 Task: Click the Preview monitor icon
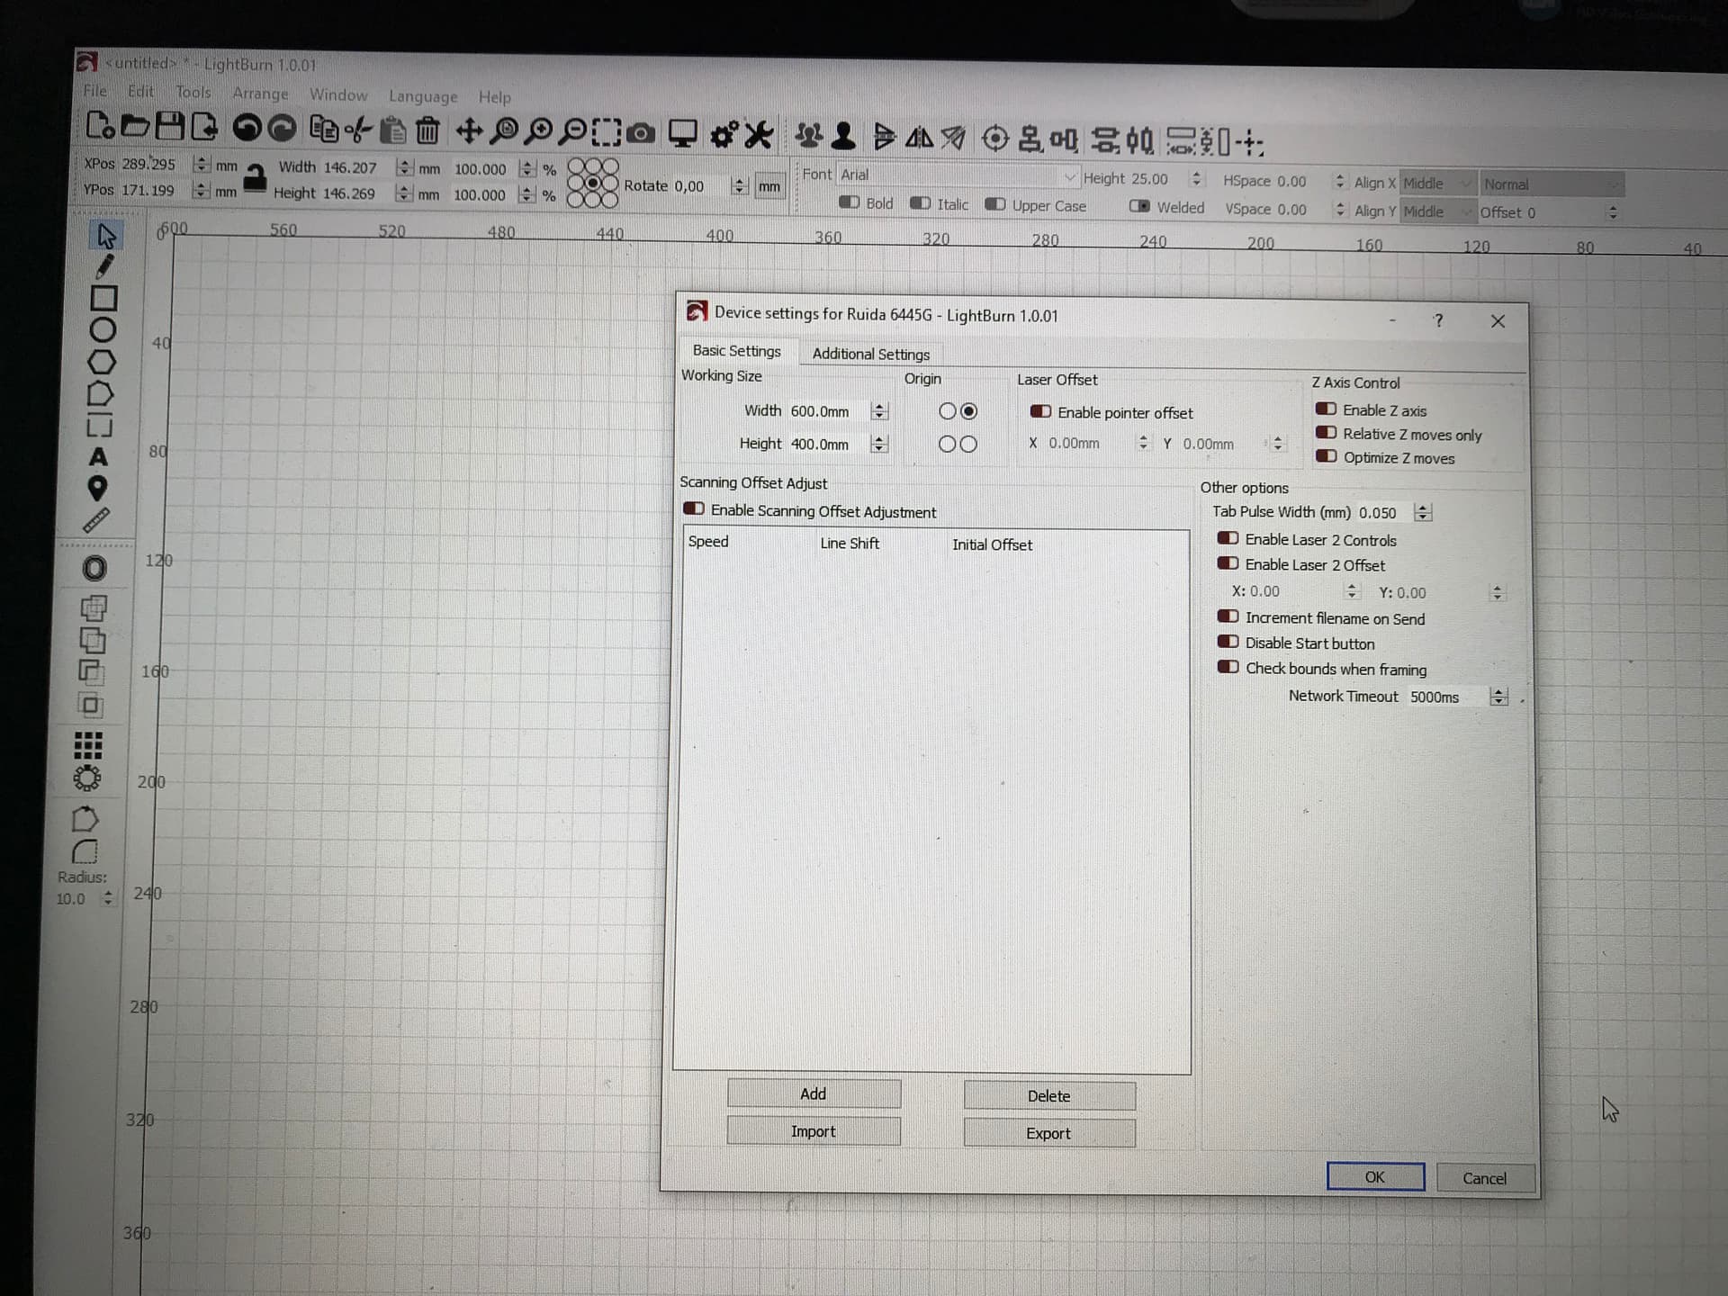coord(682,134)
